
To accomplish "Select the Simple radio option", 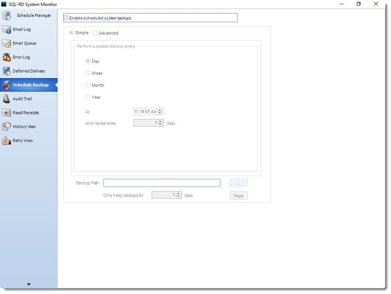I will pyautogui.click(x=72, y=33).
